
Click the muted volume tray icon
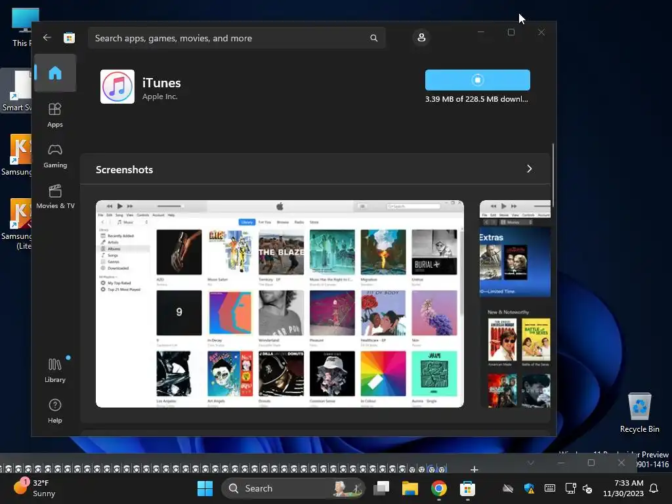587,488
